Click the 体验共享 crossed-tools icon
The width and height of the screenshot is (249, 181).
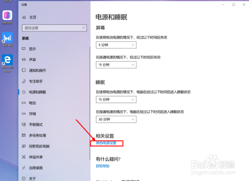(x=24, y=157)
